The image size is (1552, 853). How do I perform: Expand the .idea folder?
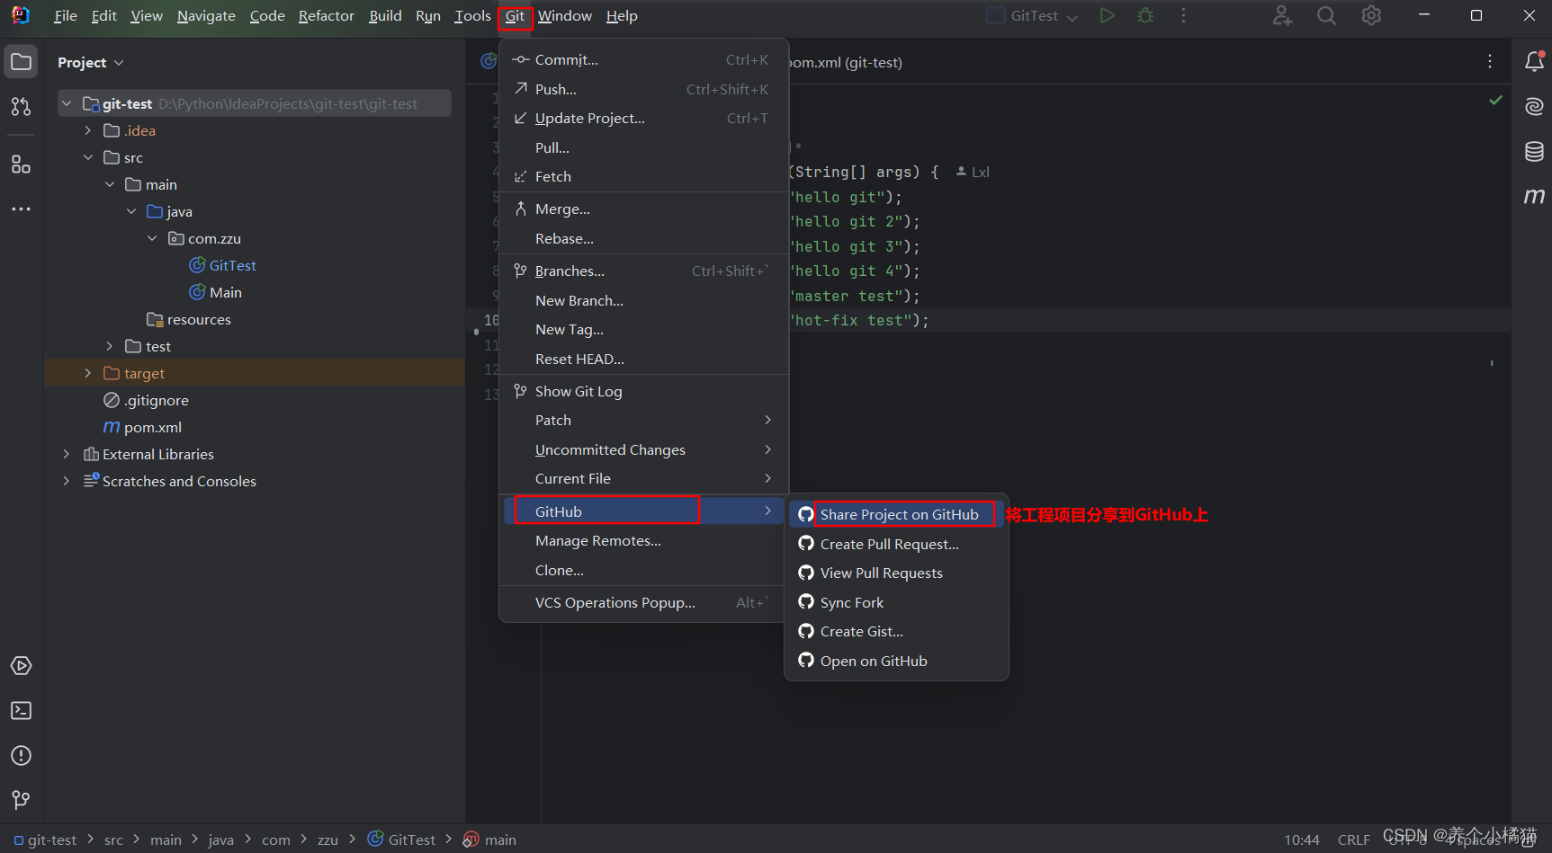(x=88, y=130)
